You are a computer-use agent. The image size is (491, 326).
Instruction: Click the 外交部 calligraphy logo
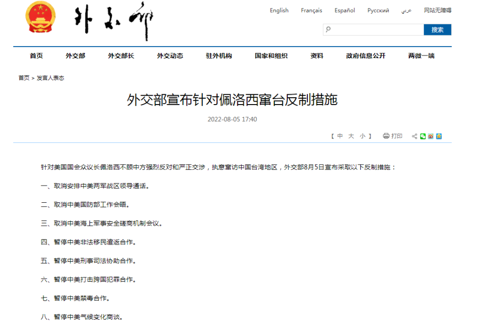point(114,22)
